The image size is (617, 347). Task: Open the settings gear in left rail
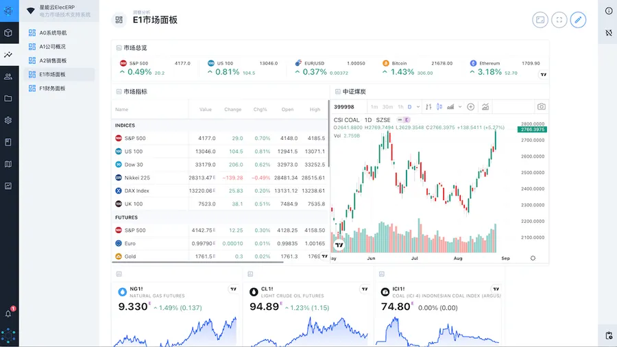(x=8, y=121)
